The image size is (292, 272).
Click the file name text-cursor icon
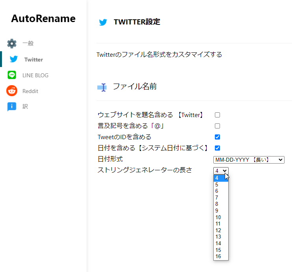(x=102, y=87)
